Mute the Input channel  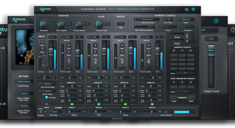[x=42, y=48]
